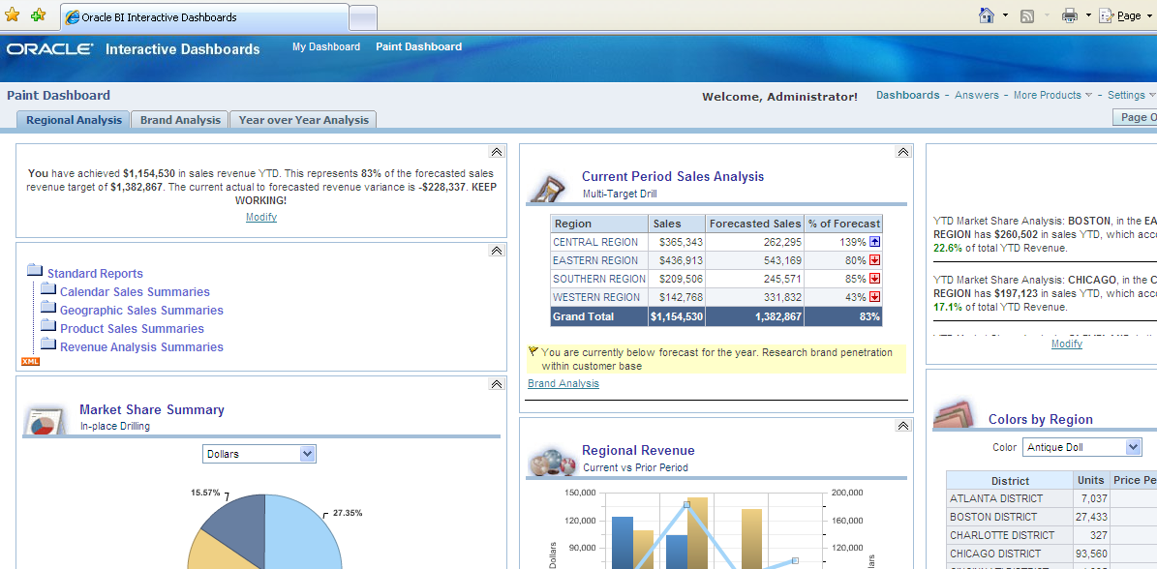The width and height of the screenshot is (1157, 569).
Task: Click the red down arrow beside 80%
Action: click(874, 260)
